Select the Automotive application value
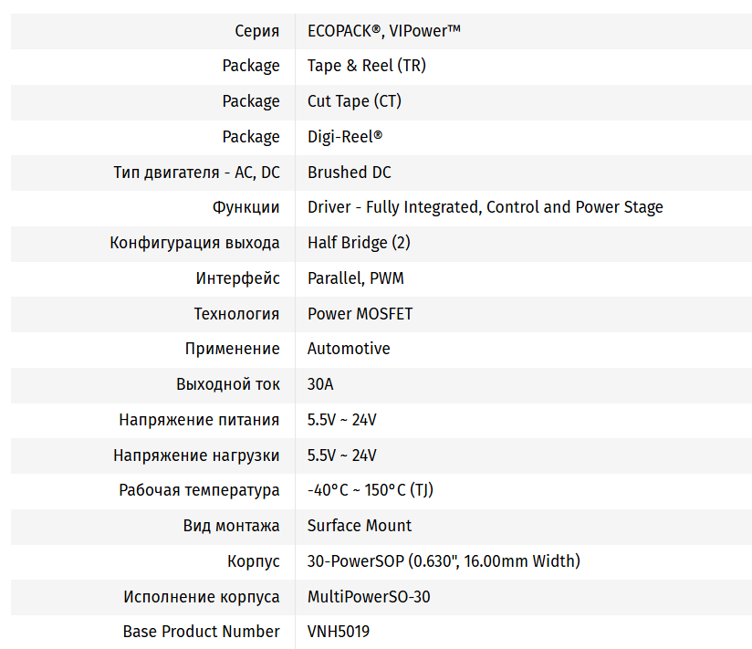Screen dimensions: 752x649 pos(349,349)
